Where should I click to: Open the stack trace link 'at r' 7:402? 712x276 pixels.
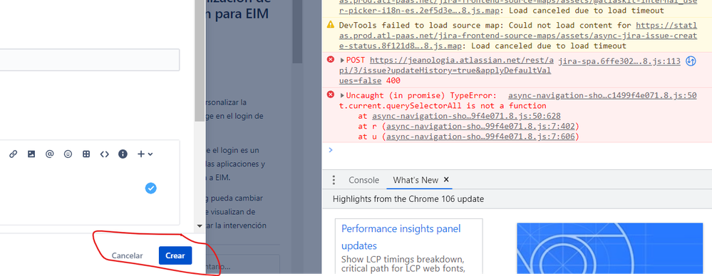480,127
